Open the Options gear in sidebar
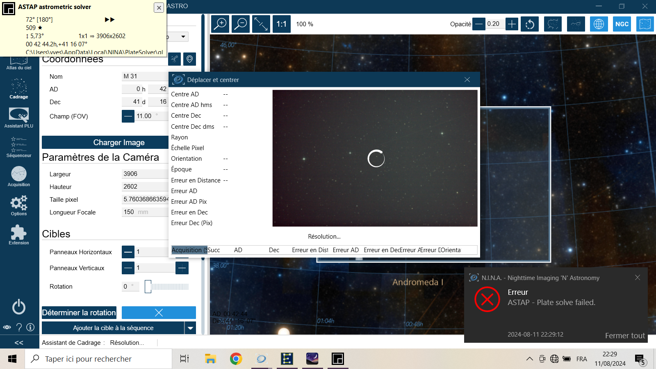 19,205
